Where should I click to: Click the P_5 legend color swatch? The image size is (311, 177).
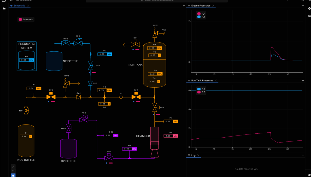pyautogui.click(x=199, y=89)
